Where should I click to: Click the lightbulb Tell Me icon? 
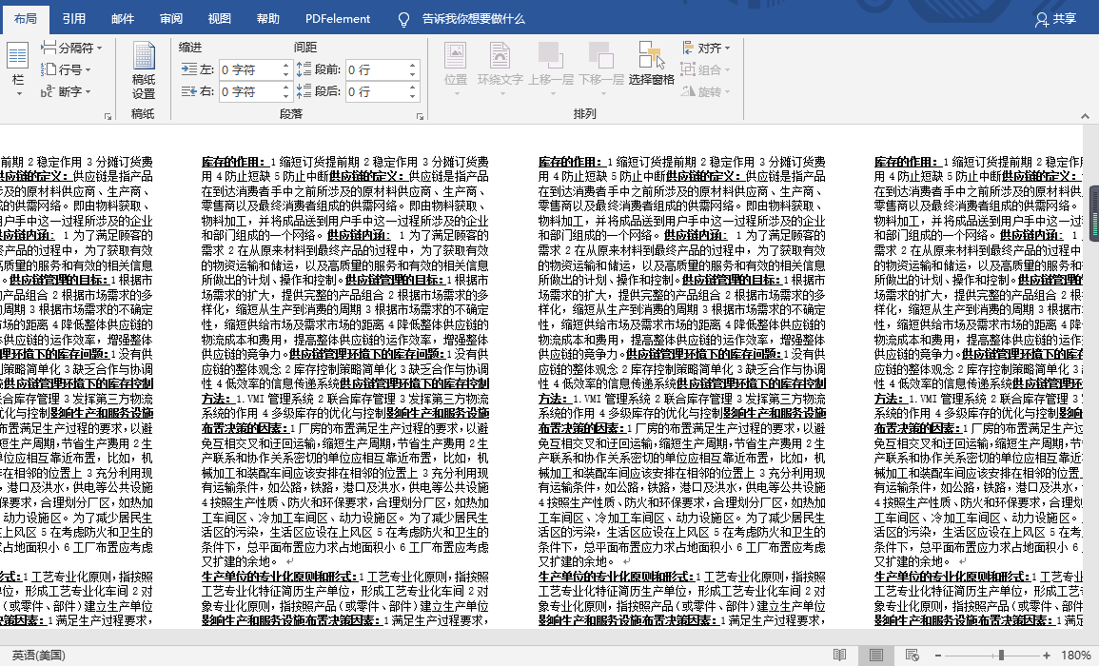pos(403,19)
